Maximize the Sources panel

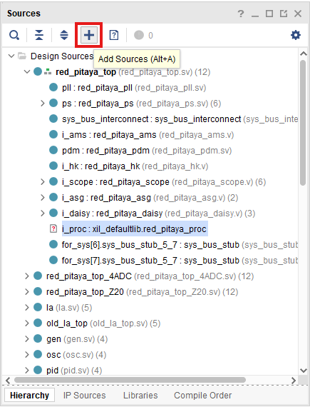click(269, 14)
